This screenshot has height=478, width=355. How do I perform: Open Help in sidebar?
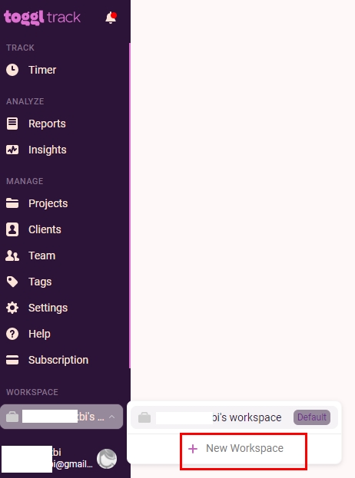(39, 334)
